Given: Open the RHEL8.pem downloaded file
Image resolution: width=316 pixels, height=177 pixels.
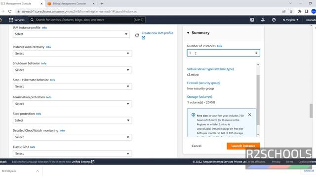Looking at the screenshot, I should tap(9, 171).
